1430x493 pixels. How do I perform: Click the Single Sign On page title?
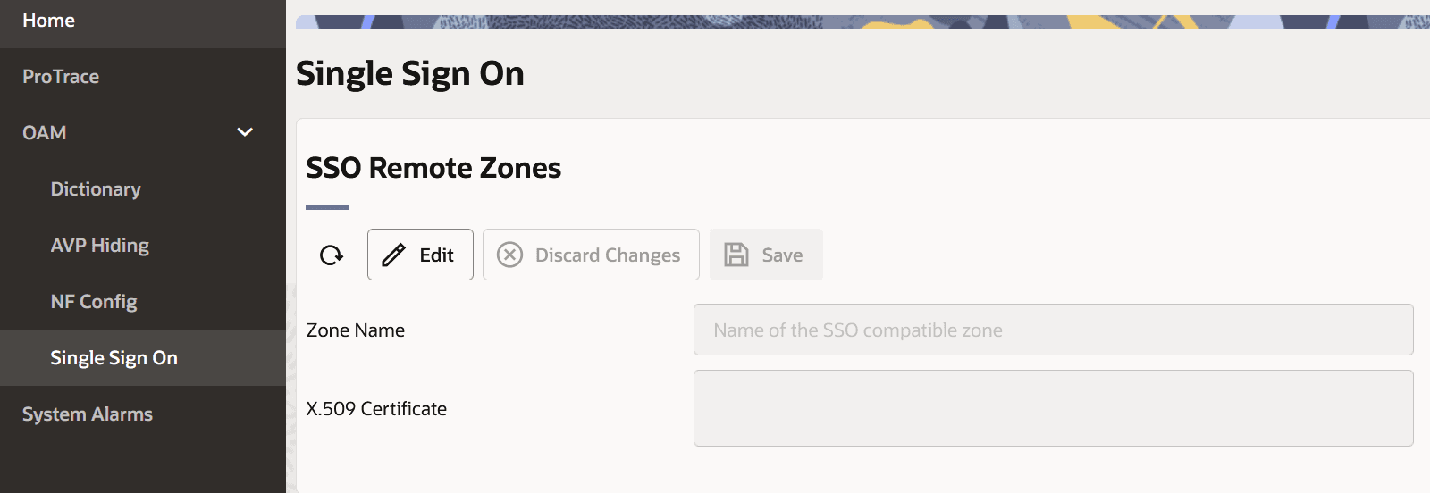pyautogui.click(x=410, y=73)
